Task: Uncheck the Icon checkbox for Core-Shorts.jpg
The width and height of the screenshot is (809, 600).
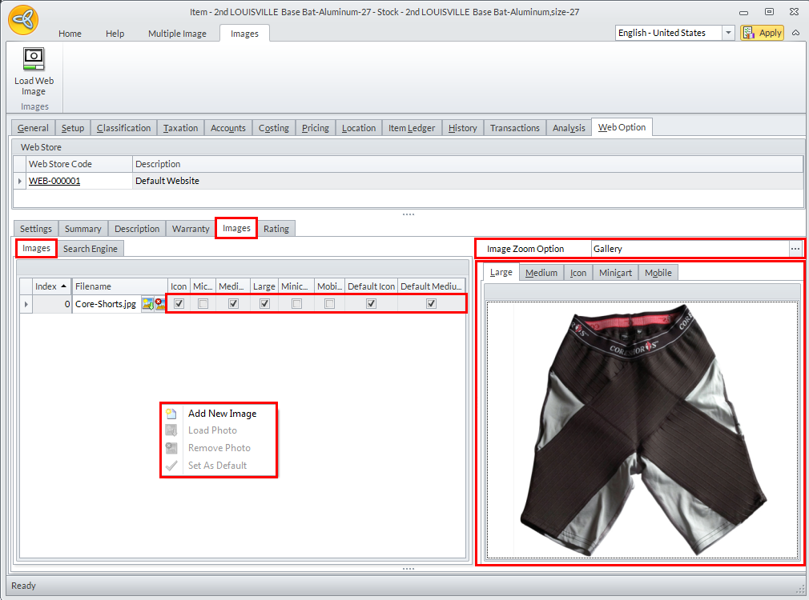Action: [x=179, y=304]
